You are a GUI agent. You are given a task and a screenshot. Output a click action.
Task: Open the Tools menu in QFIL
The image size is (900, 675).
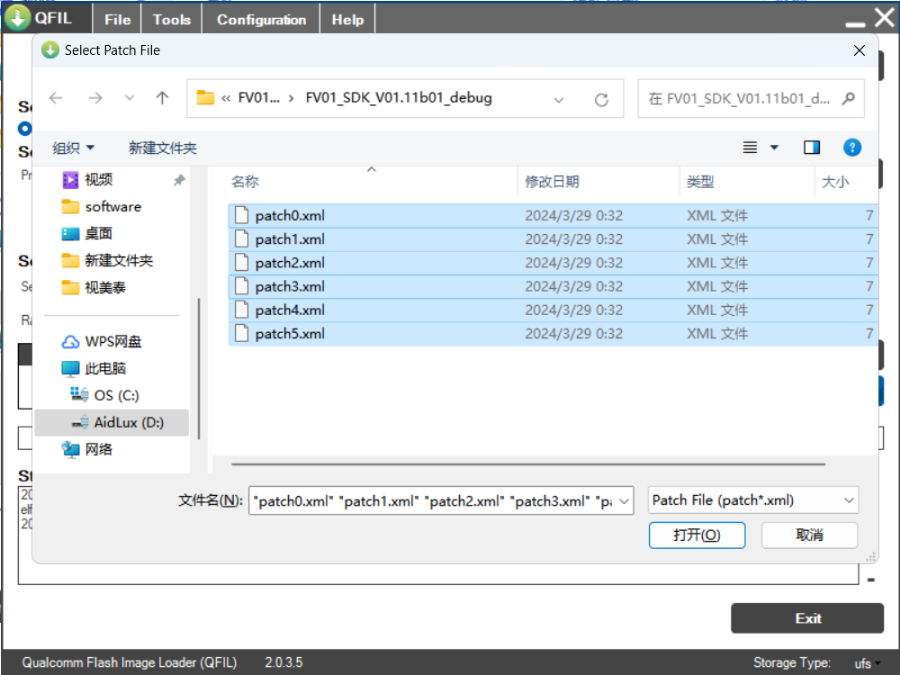172,20
